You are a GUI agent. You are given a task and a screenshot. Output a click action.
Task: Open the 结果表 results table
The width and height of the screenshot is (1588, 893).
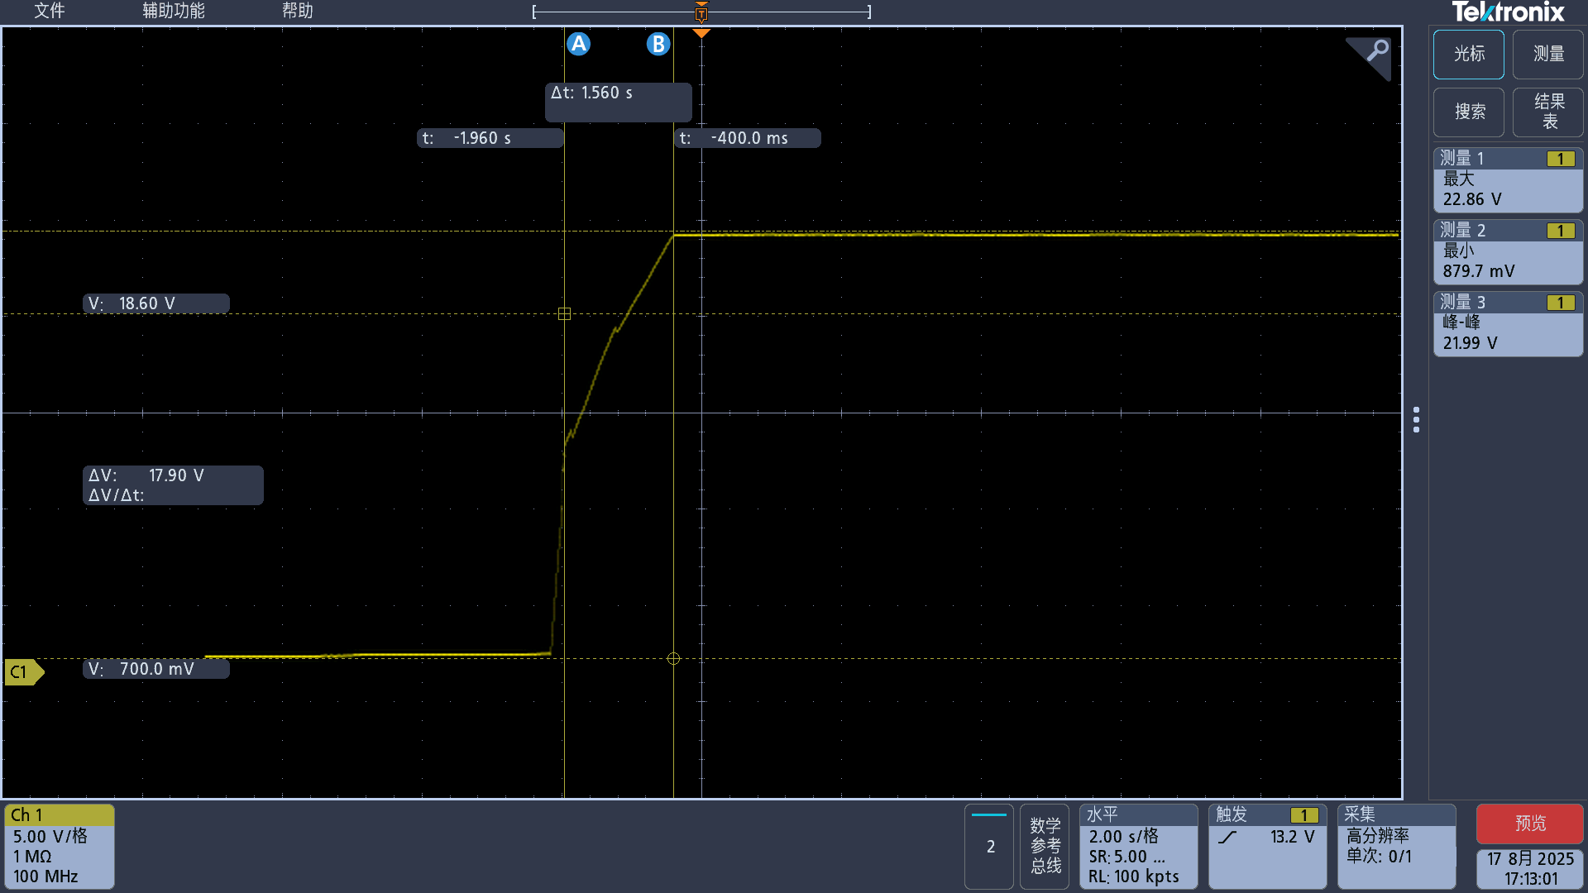pyautogui.click(x=1547, y=112)
